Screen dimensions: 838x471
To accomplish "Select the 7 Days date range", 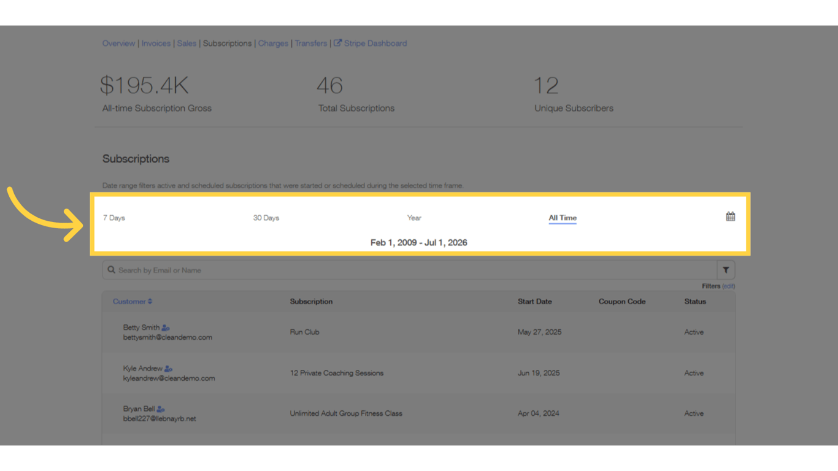I will pos(113,217).
